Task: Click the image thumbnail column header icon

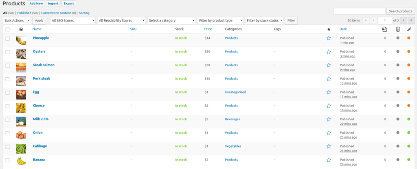Action: click(21, 29)
